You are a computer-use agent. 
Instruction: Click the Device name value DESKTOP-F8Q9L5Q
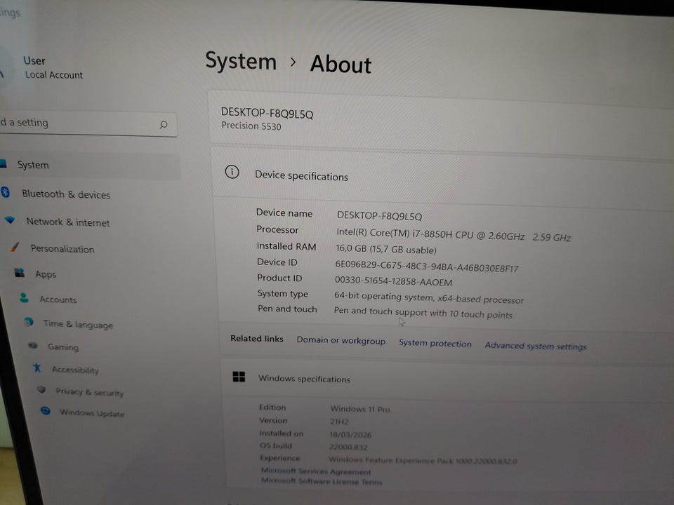tap(379, 215)
